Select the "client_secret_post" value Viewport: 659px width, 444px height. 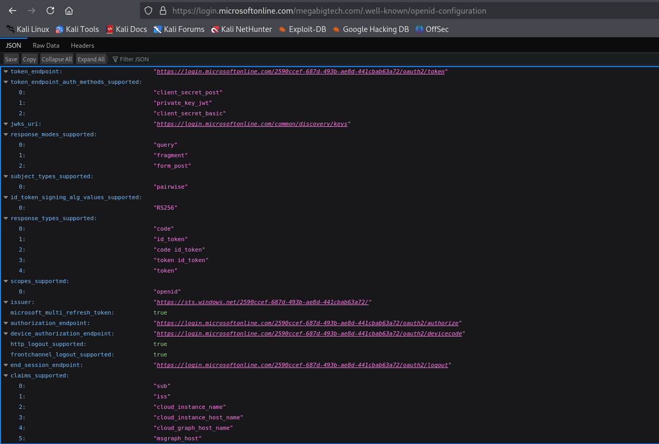(188, 92)
